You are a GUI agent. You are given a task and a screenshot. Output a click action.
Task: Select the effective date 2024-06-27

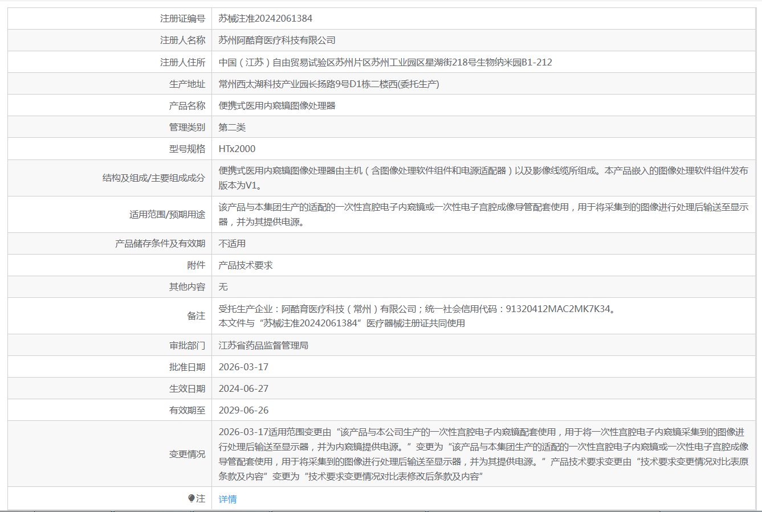pos(243,388)
